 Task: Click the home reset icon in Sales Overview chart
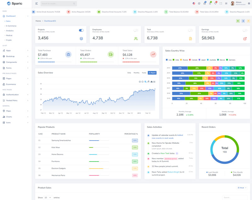(x=152, y=82)
